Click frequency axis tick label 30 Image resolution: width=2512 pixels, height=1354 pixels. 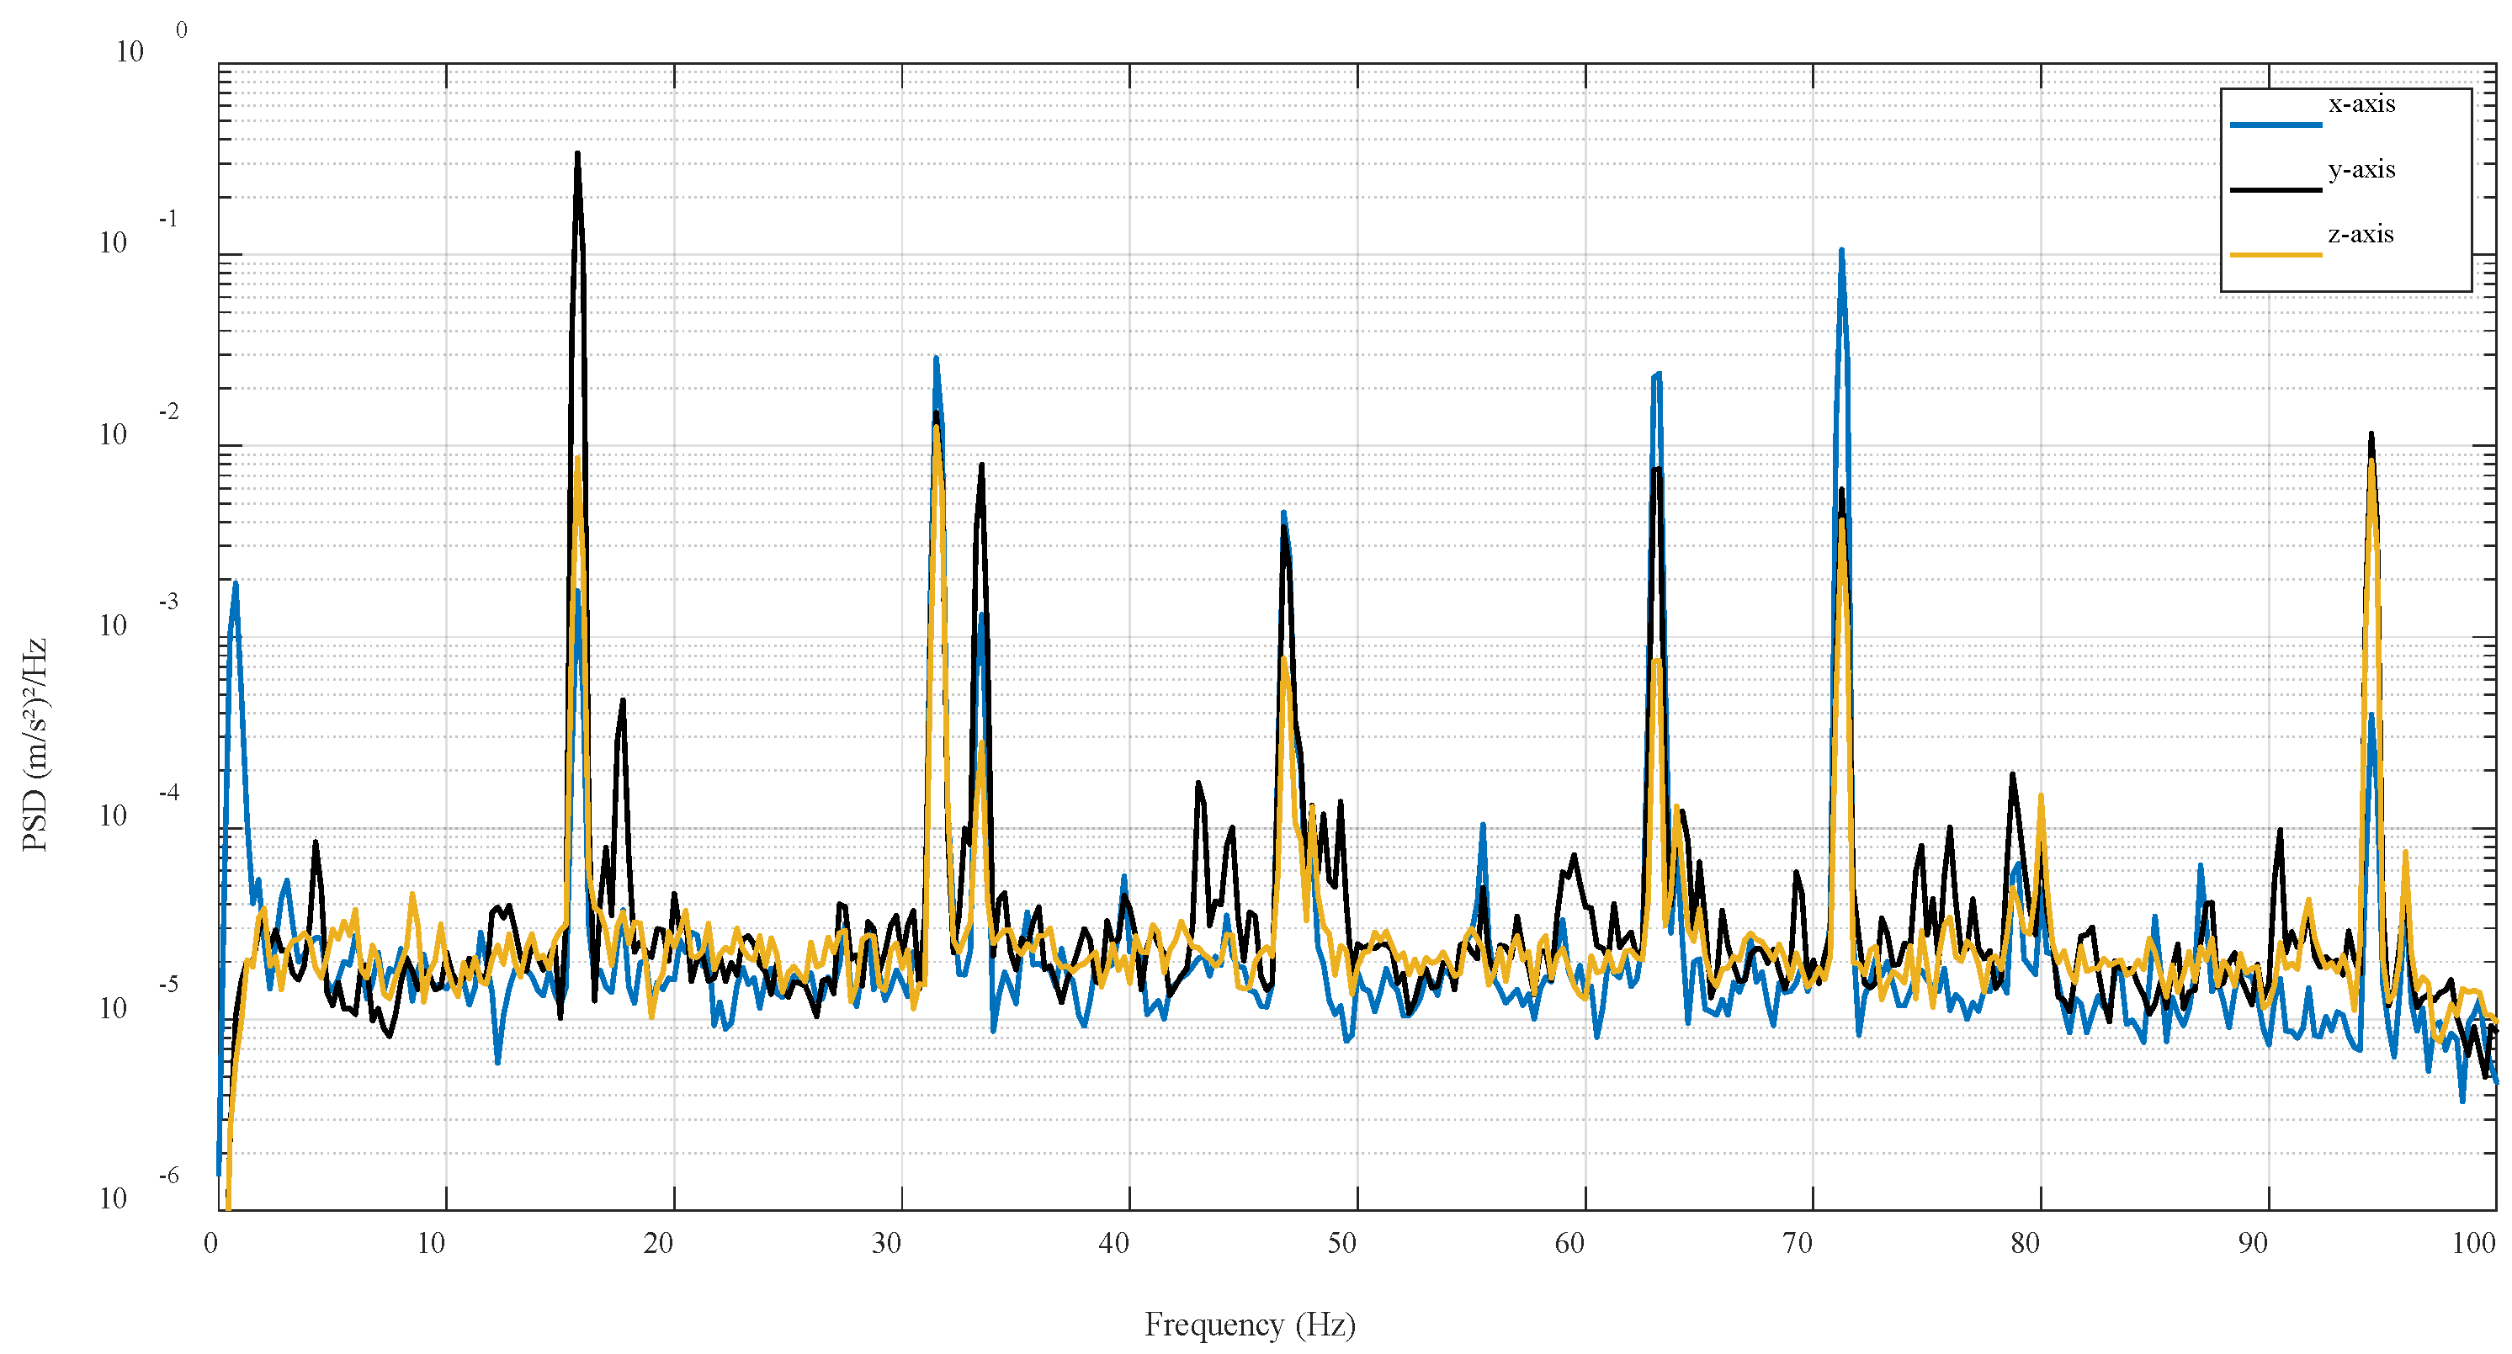click(x=885, y=1243)
